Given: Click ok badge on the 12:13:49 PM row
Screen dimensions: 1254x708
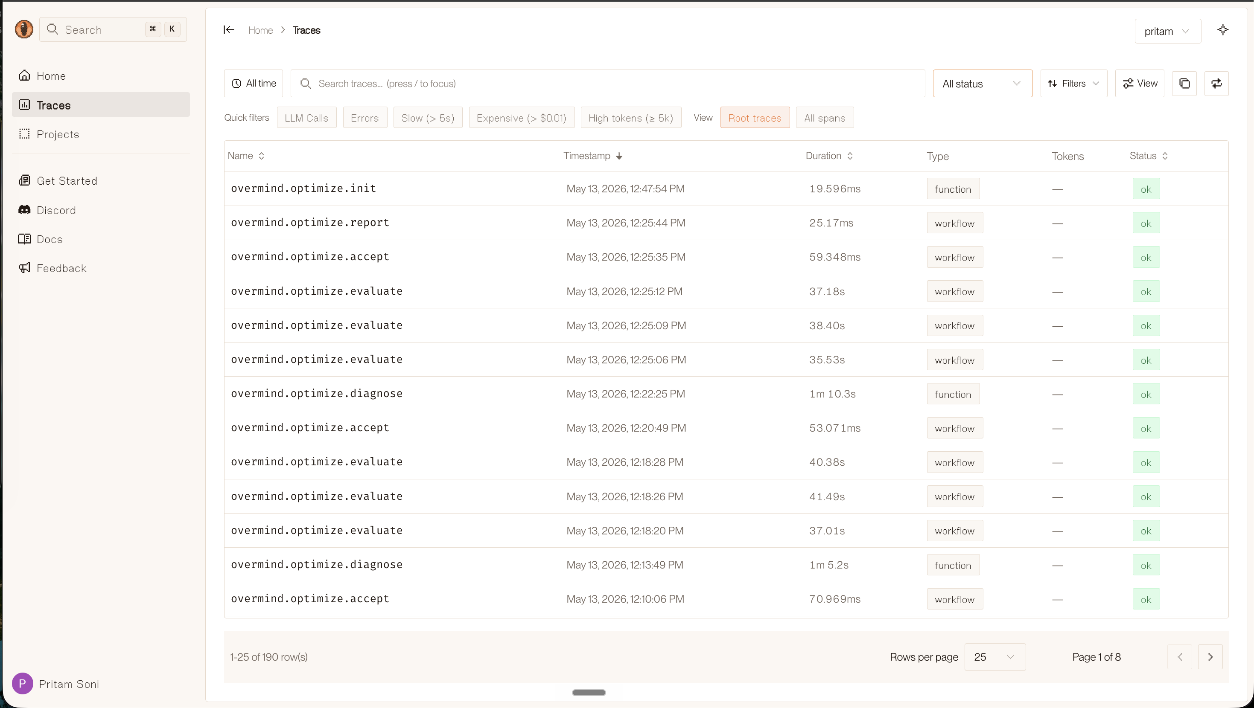Looking at the screenshot, I should pos(1146,566).
